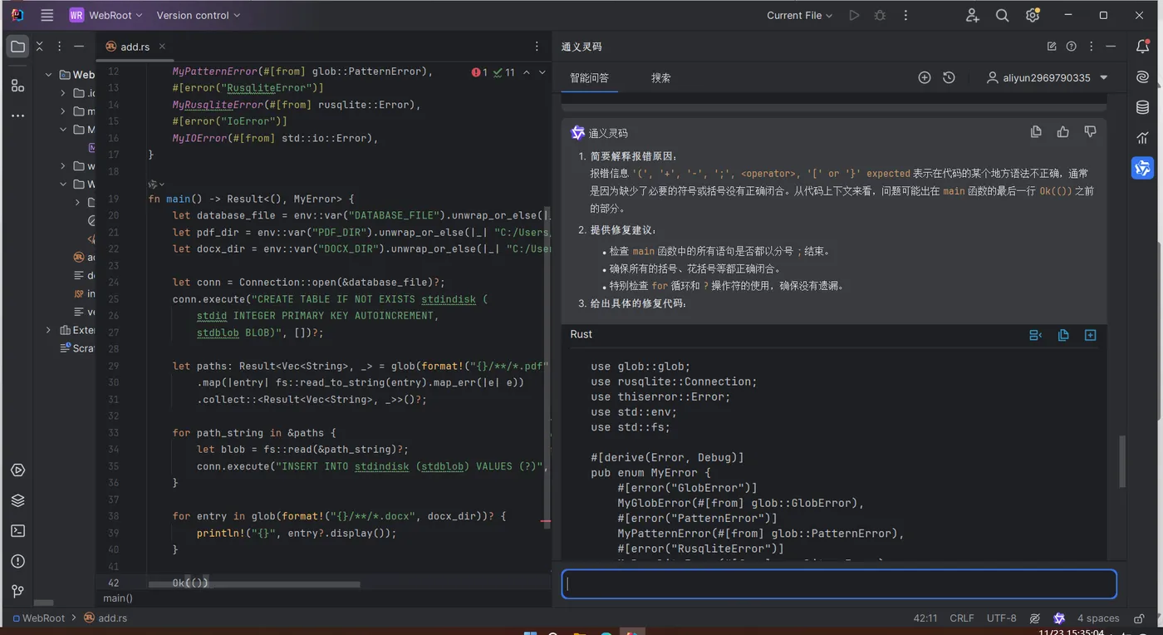Insert Rust code at cursor icon
Screen dimensions: 1163x635
point(1036,335)
